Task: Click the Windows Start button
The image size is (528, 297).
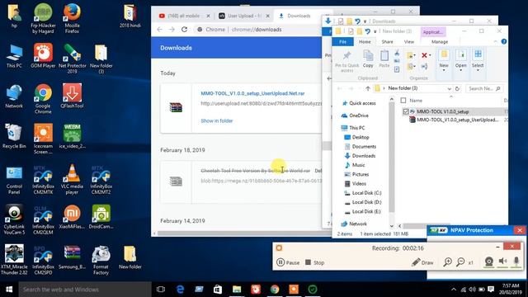Action: click(x=9, y=290)
